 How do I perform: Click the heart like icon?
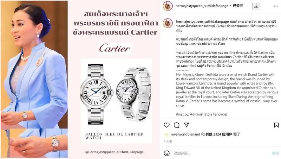[166, 125]
